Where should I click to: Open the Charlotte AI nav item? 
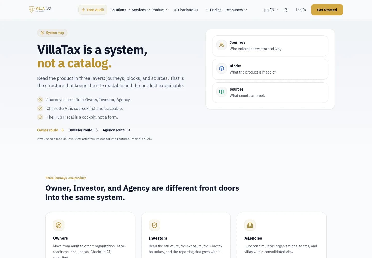(186, 10)
